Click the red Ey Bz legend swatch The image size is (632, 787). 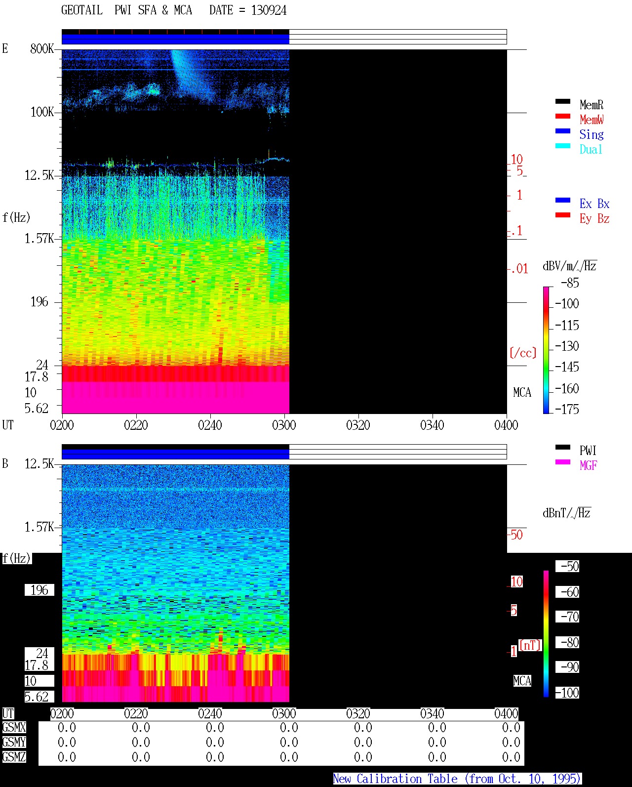pyautogui.click(x=562, y=215)
